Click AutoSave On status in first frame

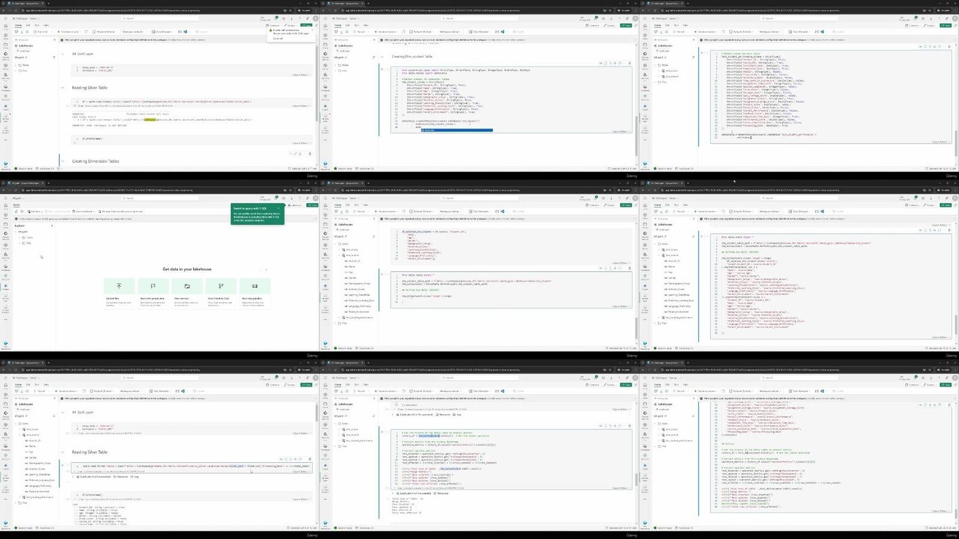pyautogui.click(x=46, y=168)
